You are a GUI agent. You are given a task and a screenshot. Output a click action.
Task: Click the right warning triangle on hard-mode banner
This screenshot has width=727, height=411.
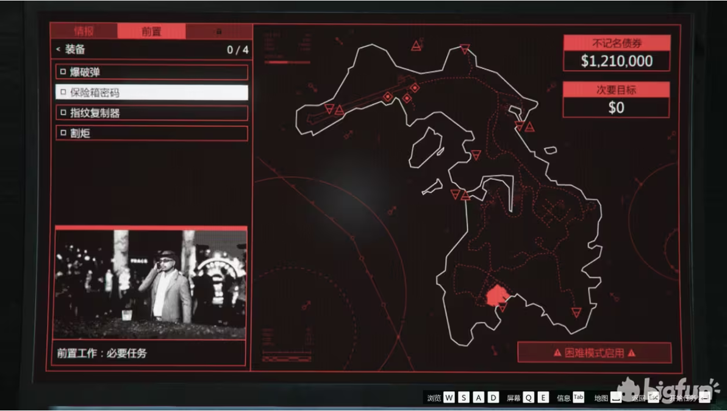pos(631,352)
